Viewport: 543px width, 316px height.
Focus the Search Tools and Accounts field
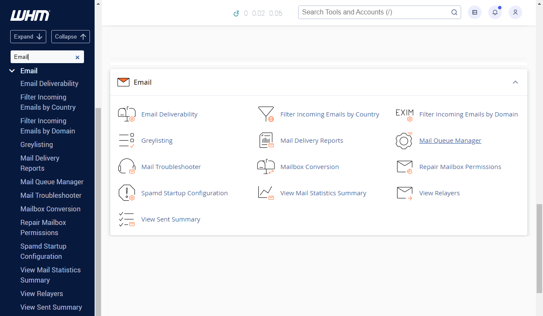coord(373,12)
